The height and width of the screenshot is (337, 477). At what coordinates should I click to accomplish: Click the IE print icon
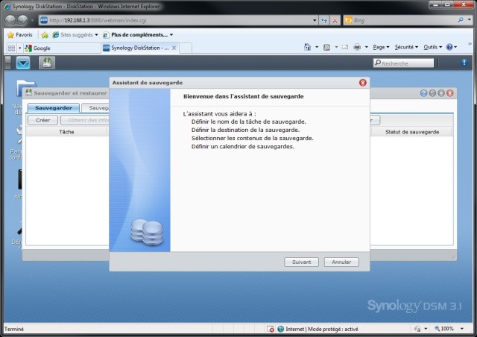click(357, 48)
